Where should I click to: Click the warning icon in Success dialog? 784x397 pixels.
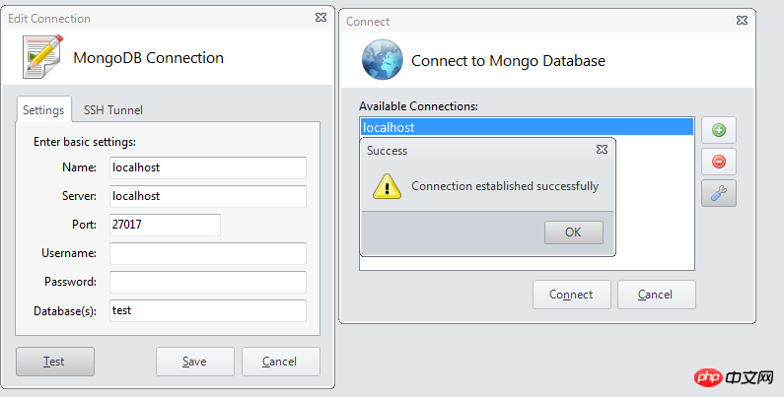387,187
